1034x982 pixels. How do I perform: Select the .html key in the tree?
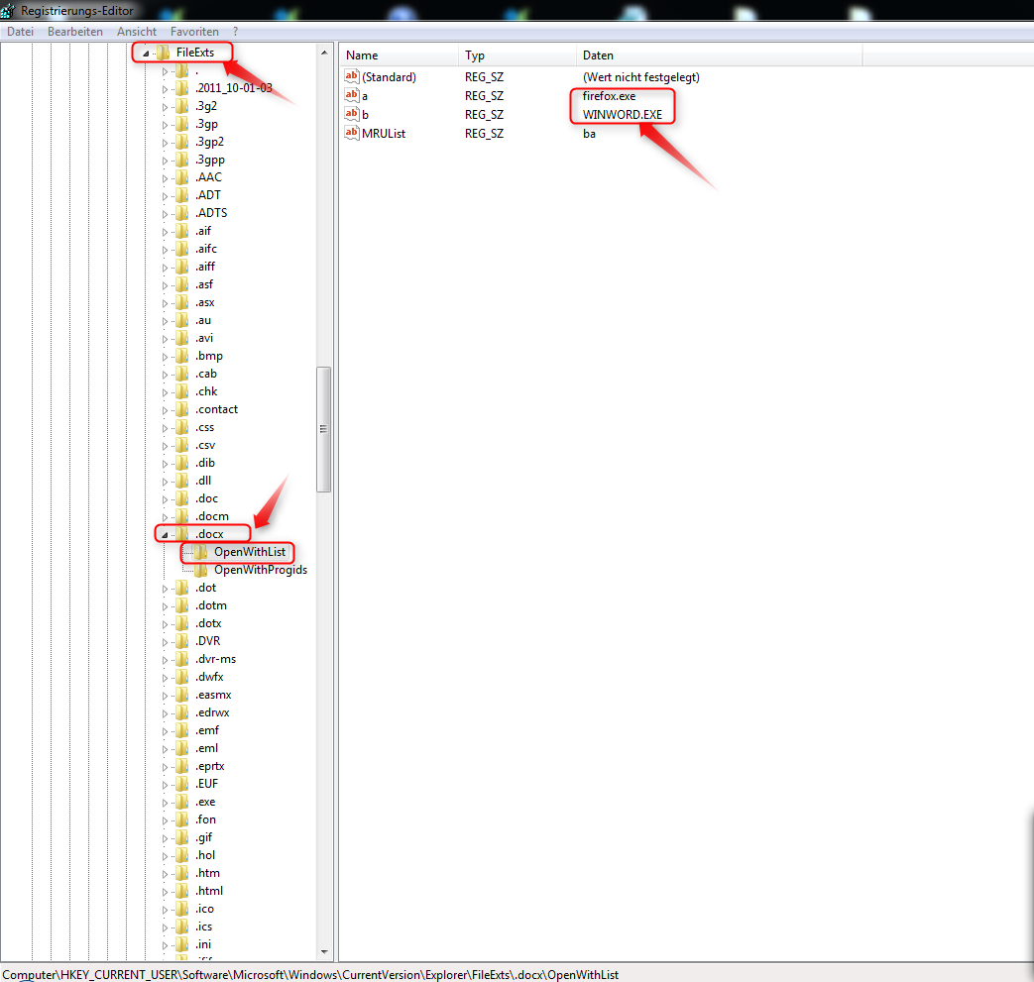point(209,890)
